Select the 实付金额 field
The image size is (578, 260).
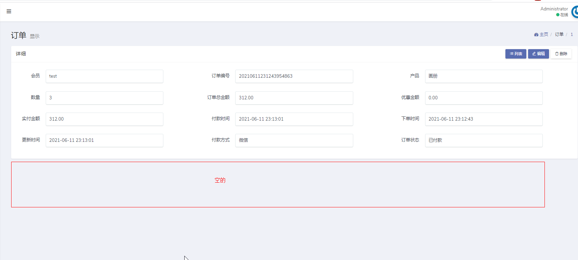point(104,119)
